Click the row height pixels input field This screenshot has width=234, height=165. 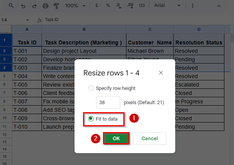pos(108,103)
